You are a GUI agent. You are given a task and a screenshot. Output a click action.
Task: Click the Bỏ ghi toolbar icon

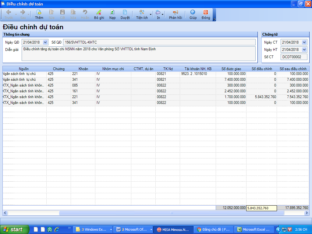click(x=99, y=12)
